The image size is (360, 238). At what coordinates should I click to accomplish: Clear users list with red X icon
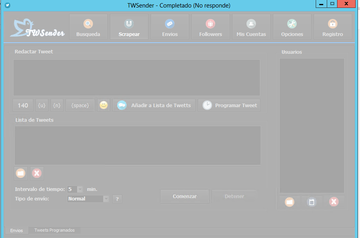334,202
